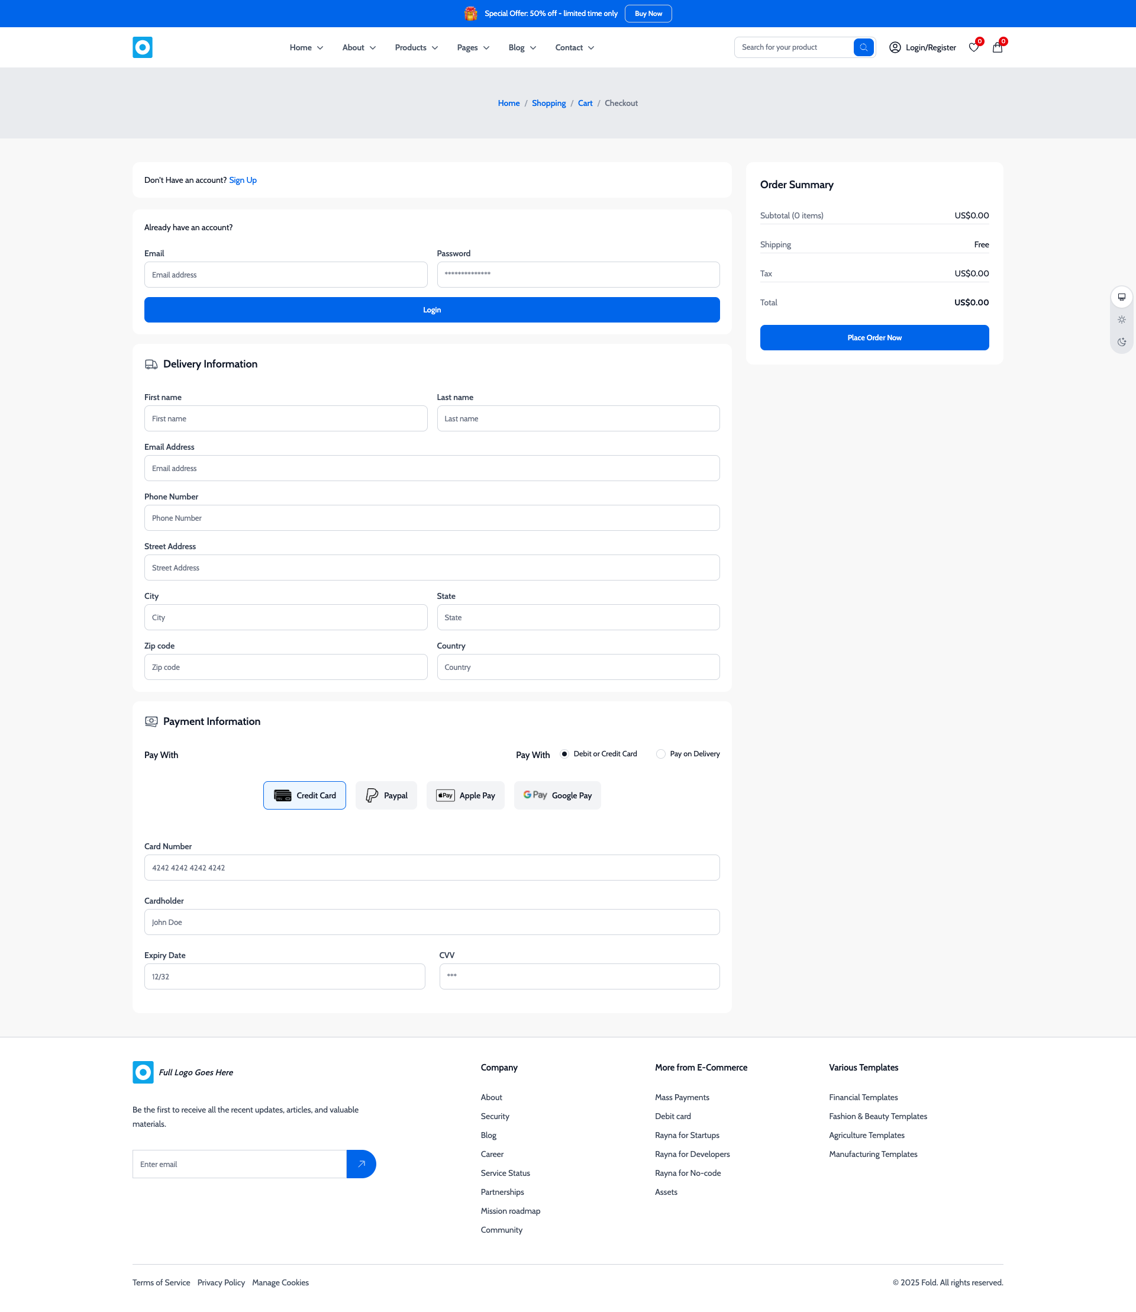This screenshot has width=1136, height=1312.
Task: Click the site logo in header
Action: click(142, 47)
